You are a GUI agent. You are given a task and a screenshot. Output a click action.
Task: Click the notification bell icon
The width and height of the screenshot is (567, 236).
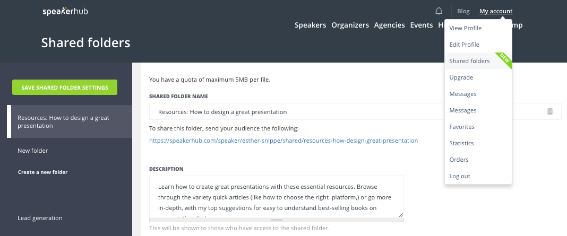tap(439, 11)
